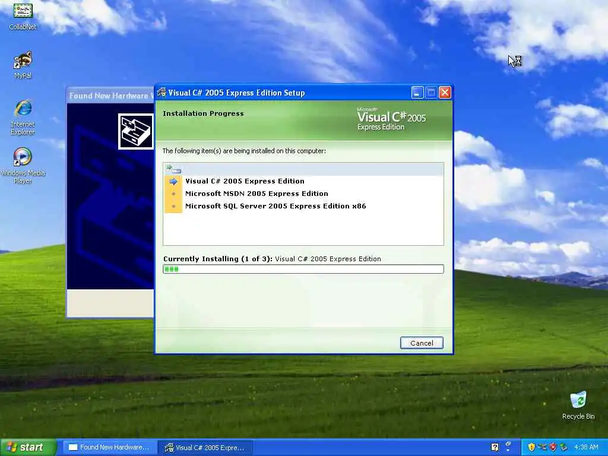Launch Internet Explorer from desktop
This screenshot has width=608, height=456.
(23, 118)
